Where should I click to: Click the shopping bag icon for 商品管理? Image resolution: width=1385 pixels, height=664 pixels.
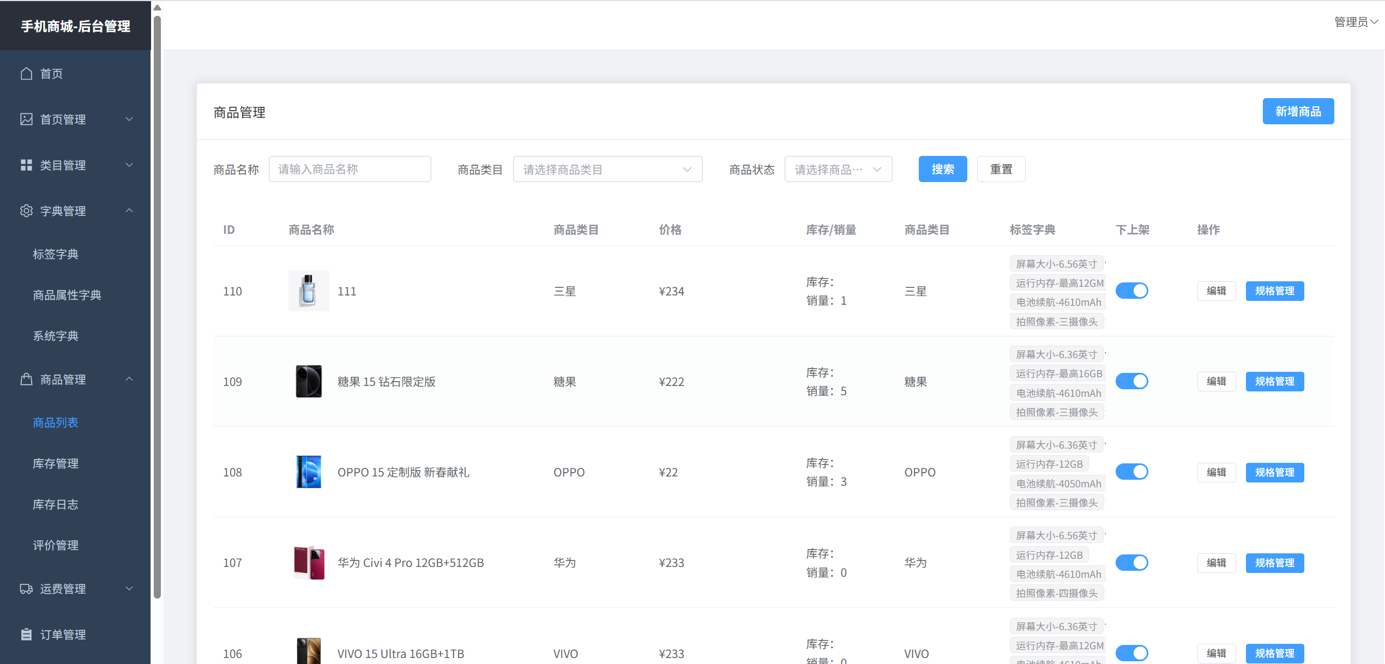[x=26, y=379]
